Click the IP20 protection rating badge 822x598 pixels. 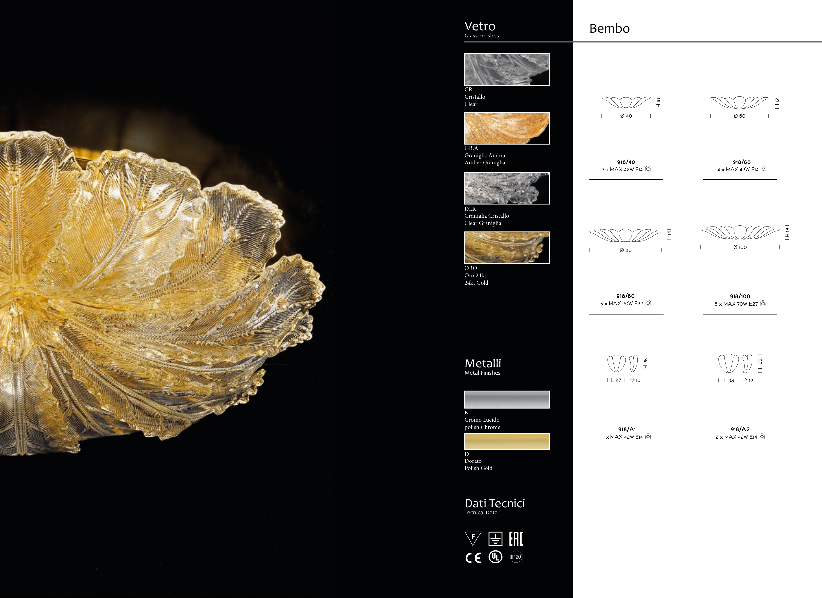pyautogui.click(x=516, y=557)
